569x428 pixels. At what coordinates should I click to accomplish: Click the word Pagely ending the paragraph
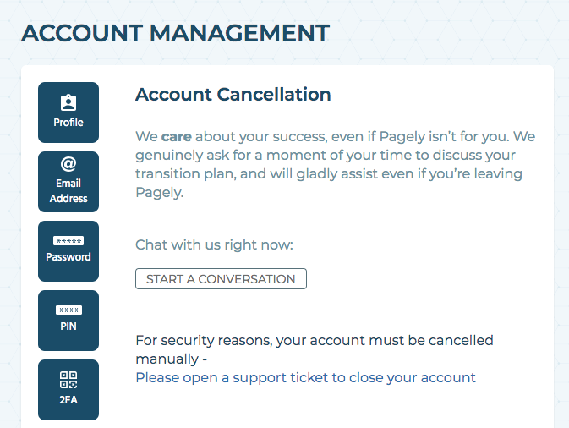pyautogui.click(x=160, y=192)
